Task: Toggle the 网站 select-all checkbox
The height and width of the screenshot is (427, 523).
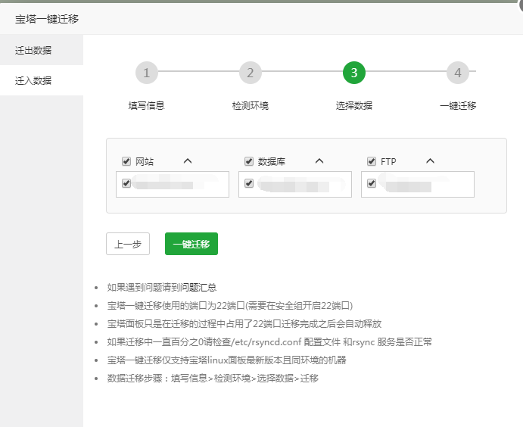Action: tap(126, 161)
